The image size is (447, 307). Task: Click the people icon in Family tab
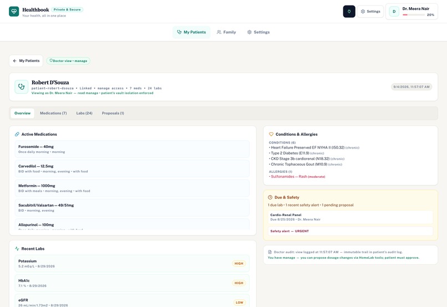(x=219, y=32)
